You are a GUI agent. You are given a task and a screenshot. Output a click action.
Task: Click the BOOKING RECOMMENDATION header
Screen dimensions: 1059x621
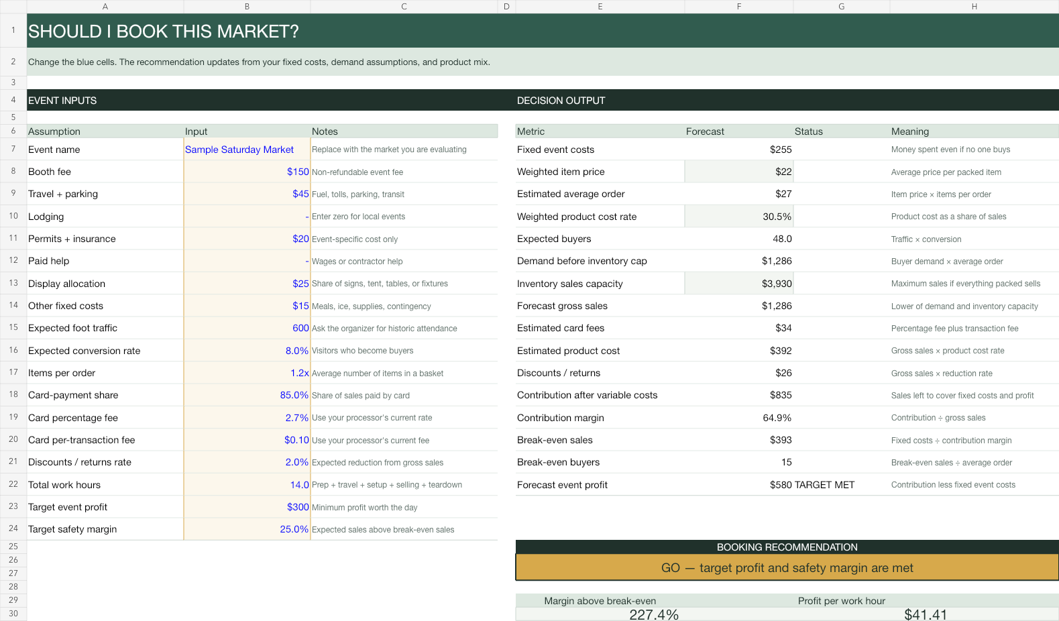(787, 547)
